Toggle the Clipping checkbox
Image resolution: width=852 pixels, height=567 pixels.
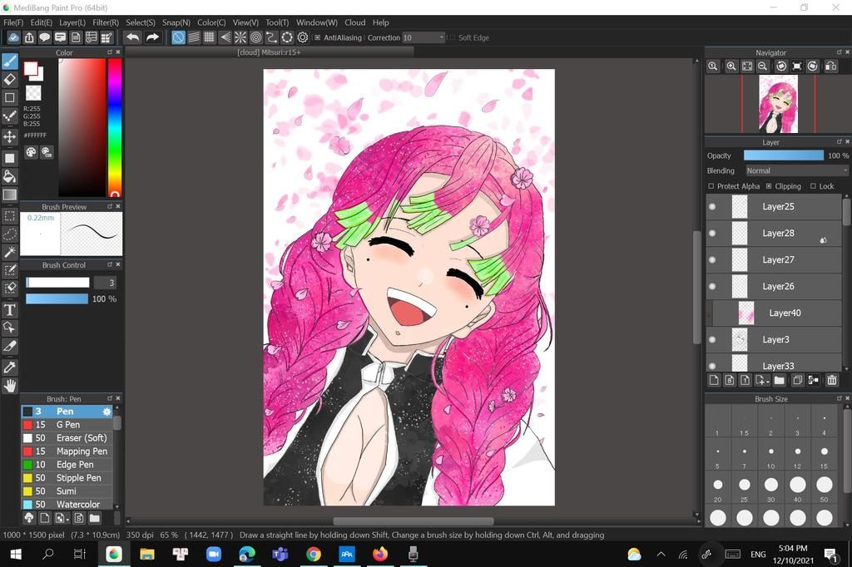pyautogui.click(x=768, y=185)
